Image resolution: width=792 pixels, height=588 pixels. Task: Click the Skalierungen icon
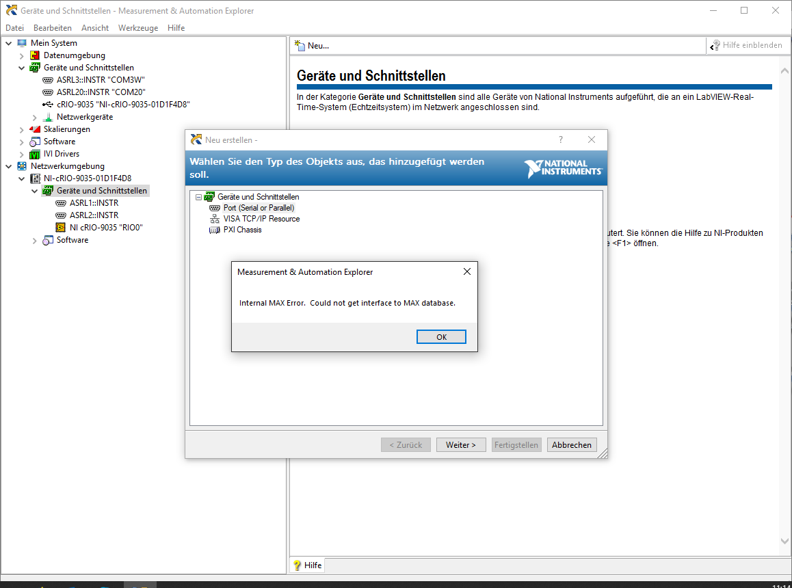pos(35,129)
